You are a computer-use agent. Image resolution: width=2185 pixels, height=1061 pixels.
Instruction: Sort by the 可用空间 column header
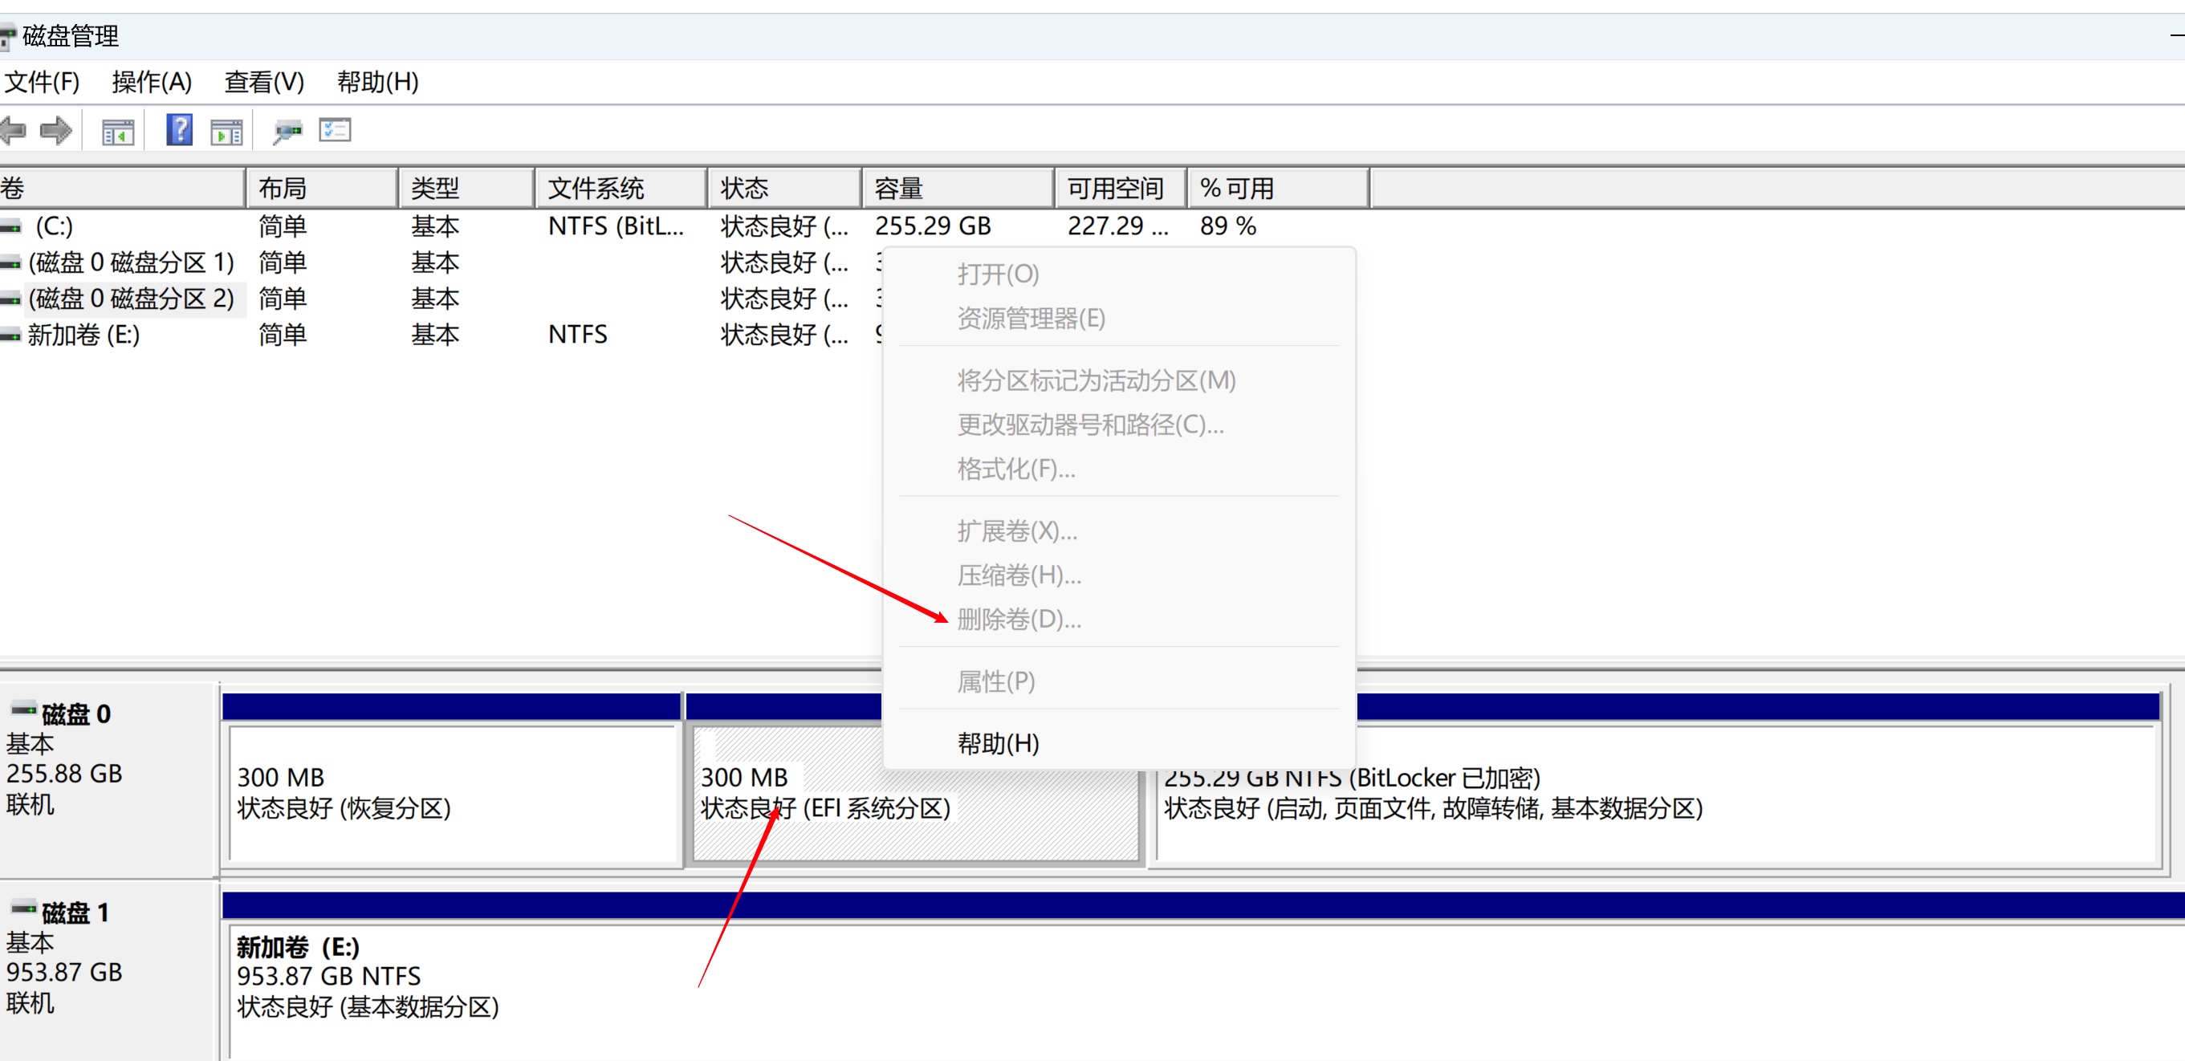click(1121, 189)
